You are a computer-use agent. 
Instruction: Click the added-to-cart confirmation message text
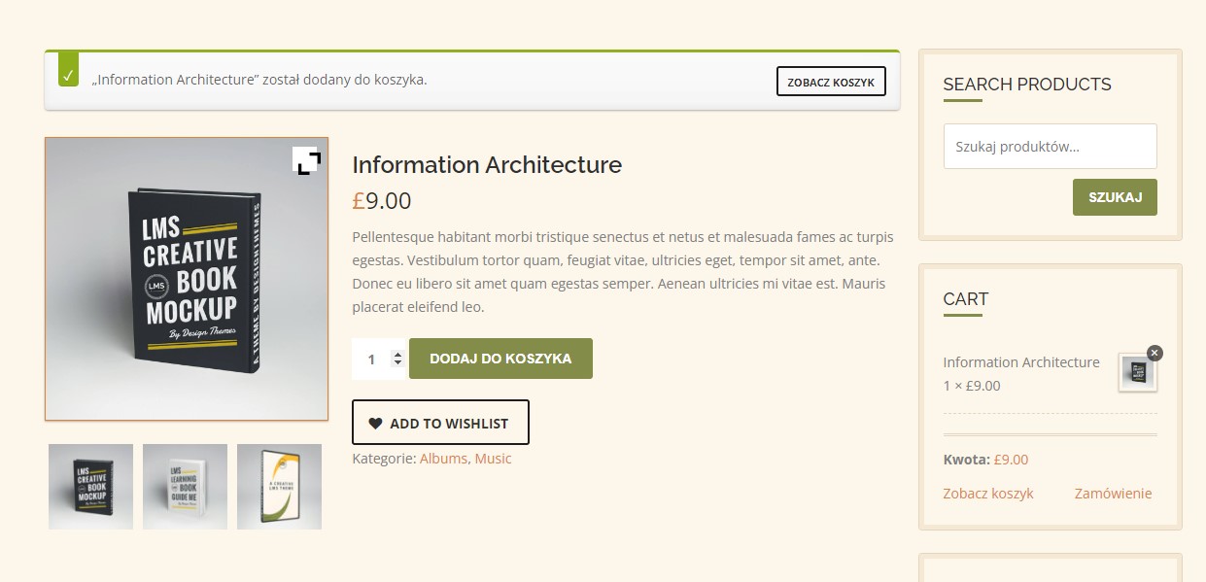[x=259, y=80]
